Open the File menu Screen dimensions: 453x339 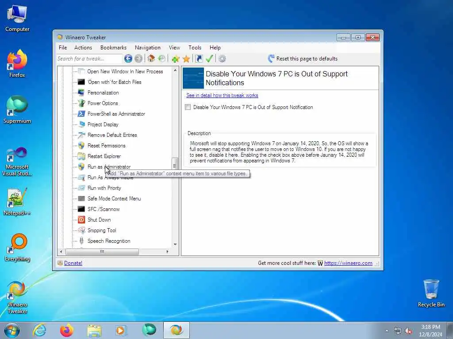pos(63,48)
